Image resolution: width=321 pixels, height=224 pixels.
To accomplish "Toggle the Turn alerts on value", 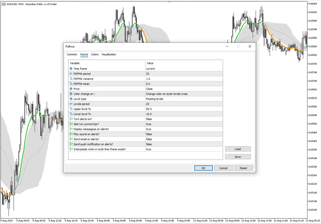I will click(183, 119).
